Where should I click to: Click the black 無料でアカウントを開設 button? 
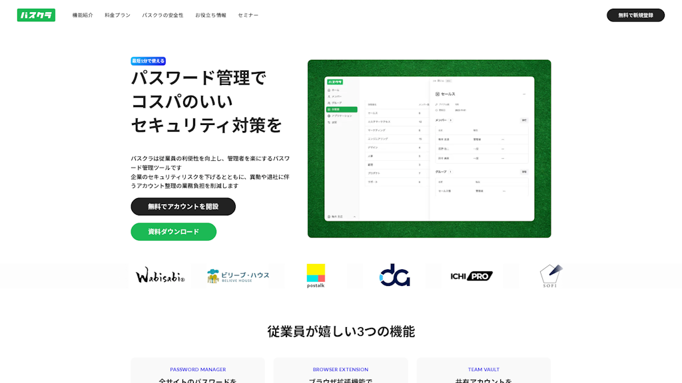(183, 207)
